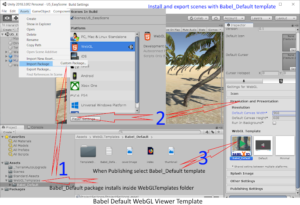This screenshot has height=205, width=300.
Task: Expand Publishing Settings section
Action: point(261,189)
